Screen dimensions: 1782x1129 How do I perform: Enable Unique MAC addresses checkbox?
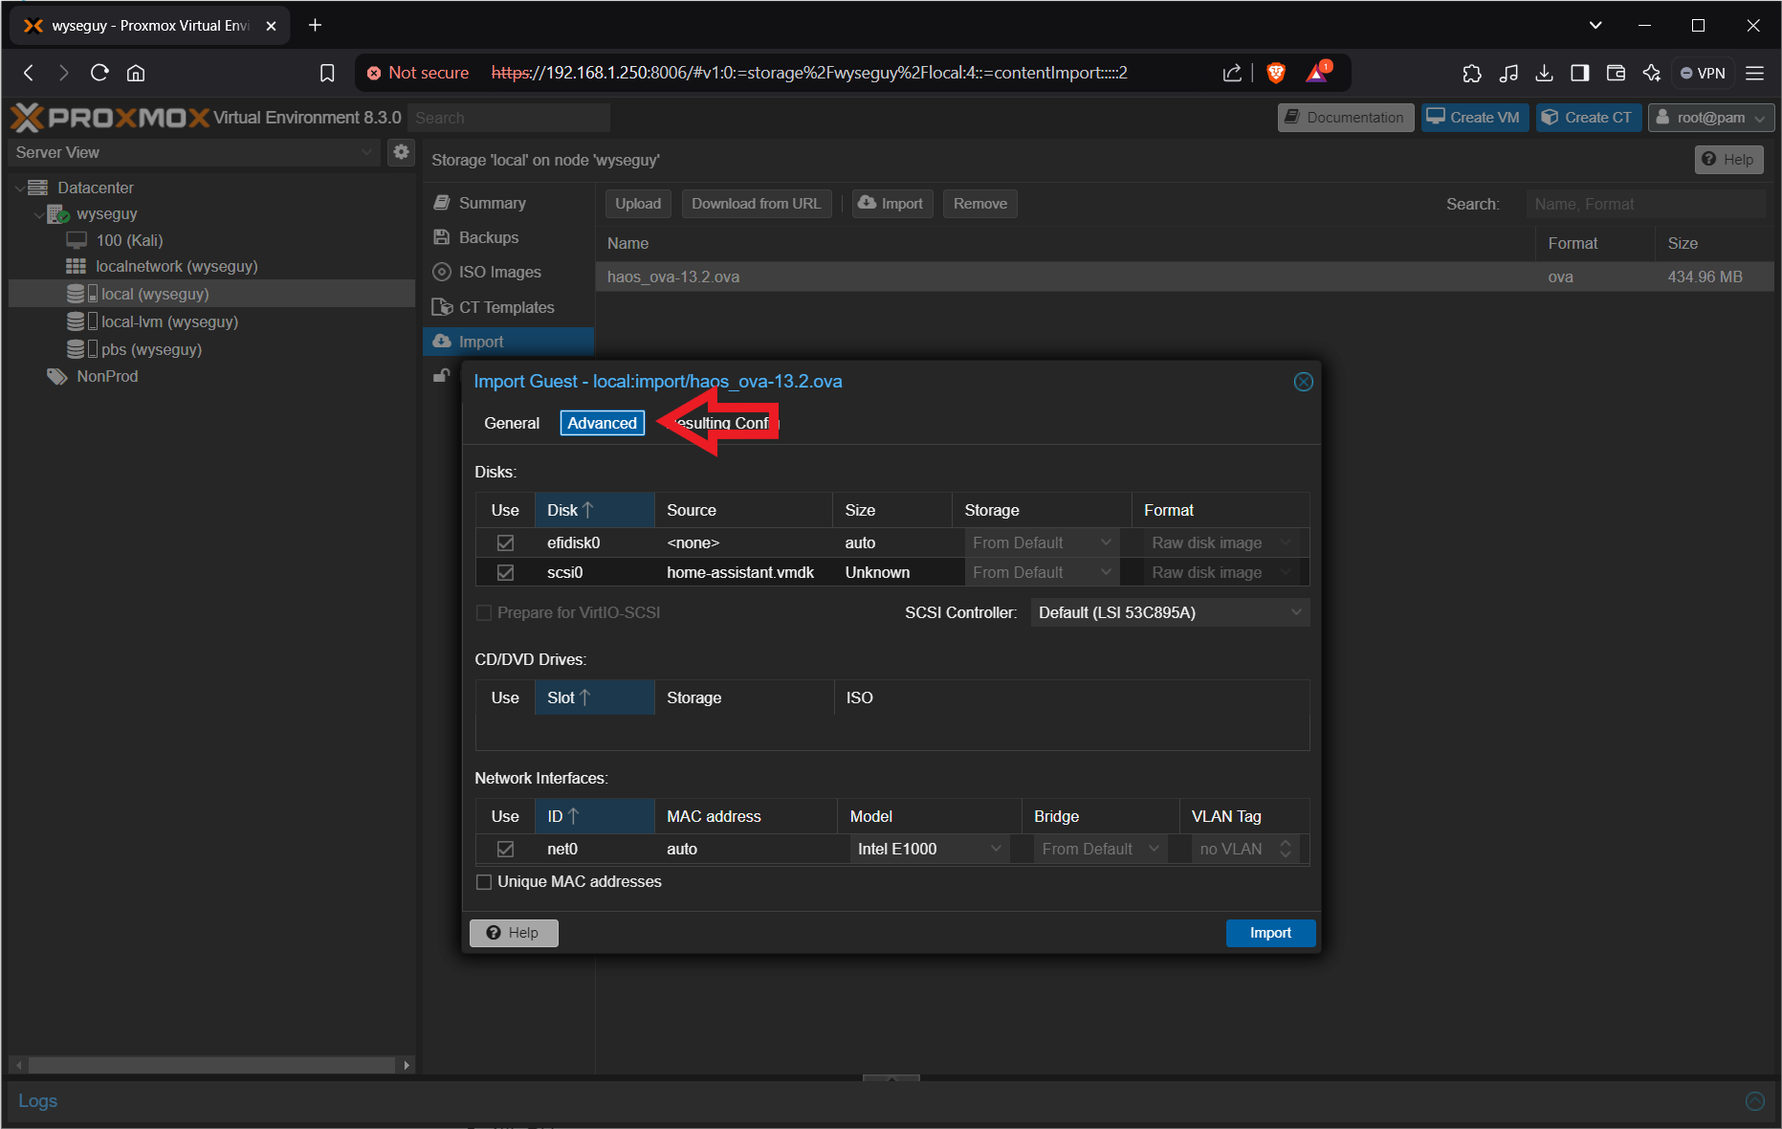click(484, 882)
